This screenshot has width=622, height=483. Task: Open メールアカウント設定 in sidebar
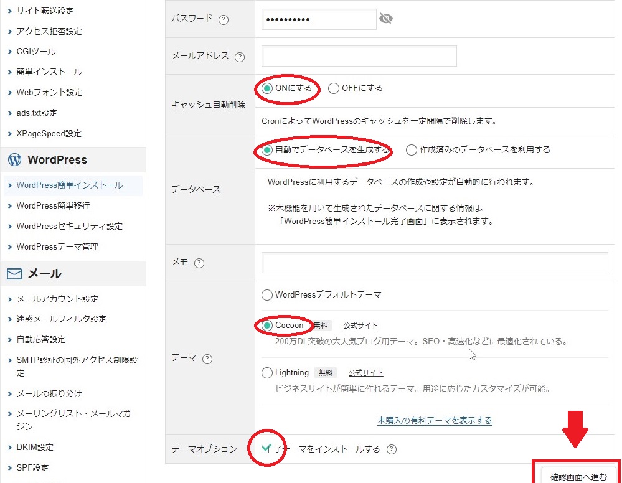57,299
